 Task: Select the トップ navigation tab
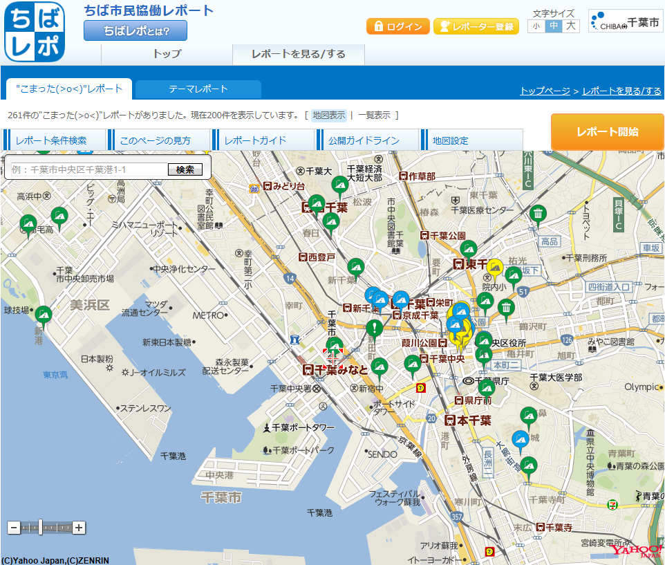[167, 55]
